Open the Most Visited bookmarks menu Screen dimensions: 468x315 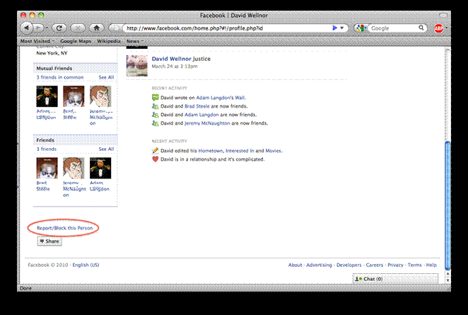click(37, 41)
